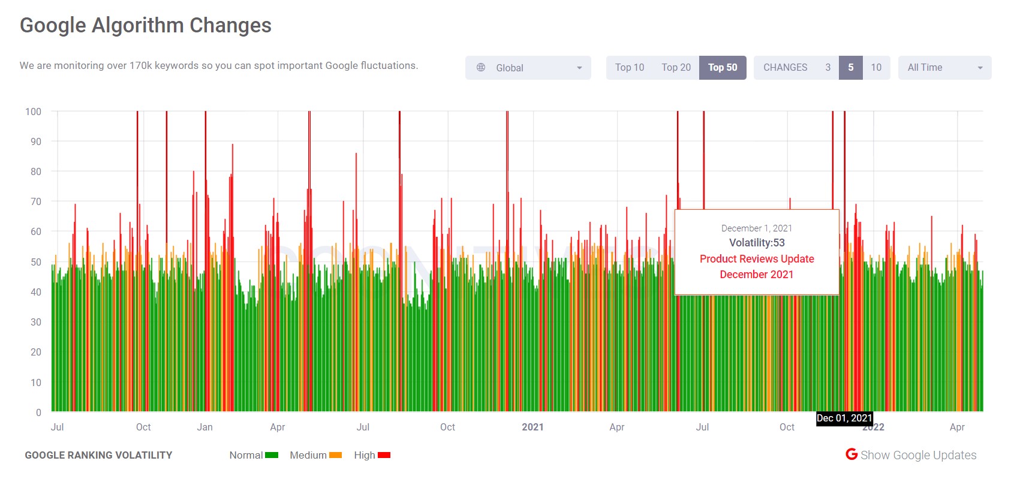
Task: Click Show Google Updates link
Action: pyautogui.click(x=918, y=455)
